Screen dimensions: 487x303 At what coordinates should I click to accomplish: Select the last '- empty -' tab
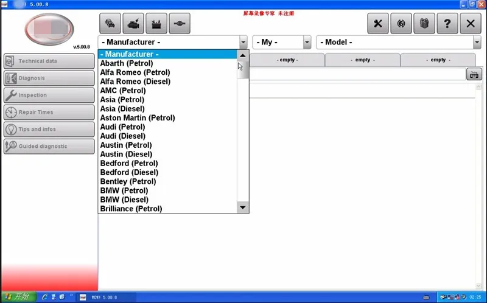(x=438, y=60)
